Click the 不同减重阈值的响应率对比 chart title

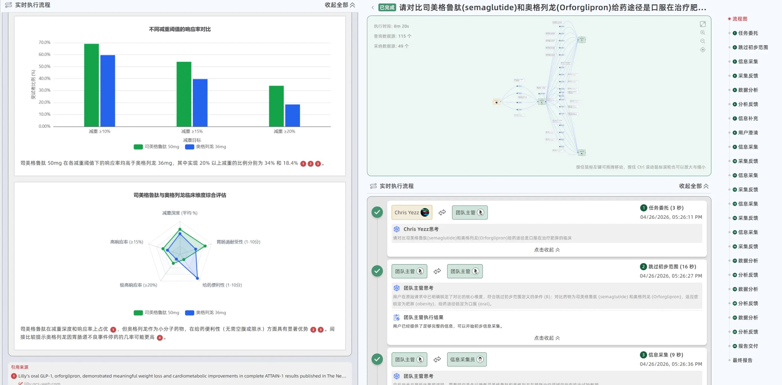180,29
